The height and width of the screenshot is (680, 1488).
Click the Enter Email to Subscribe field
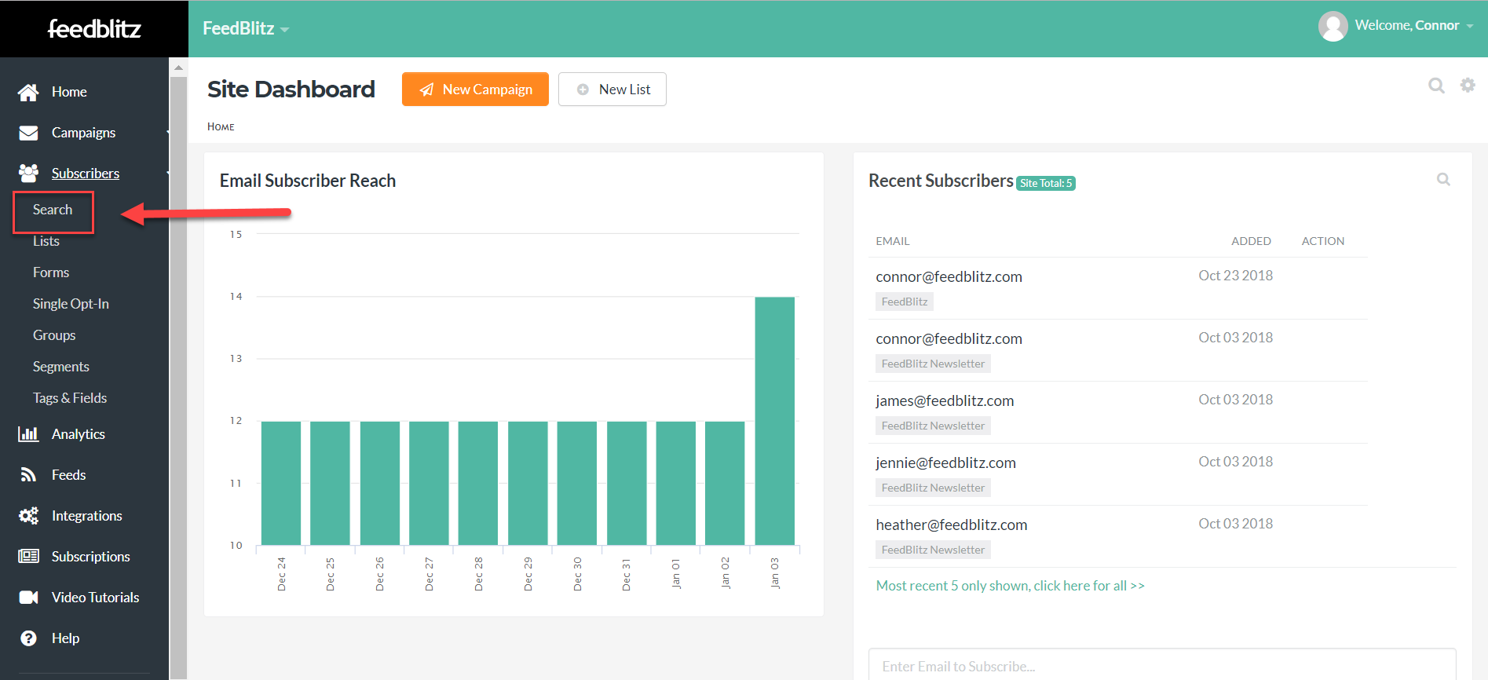(1162, 665)
